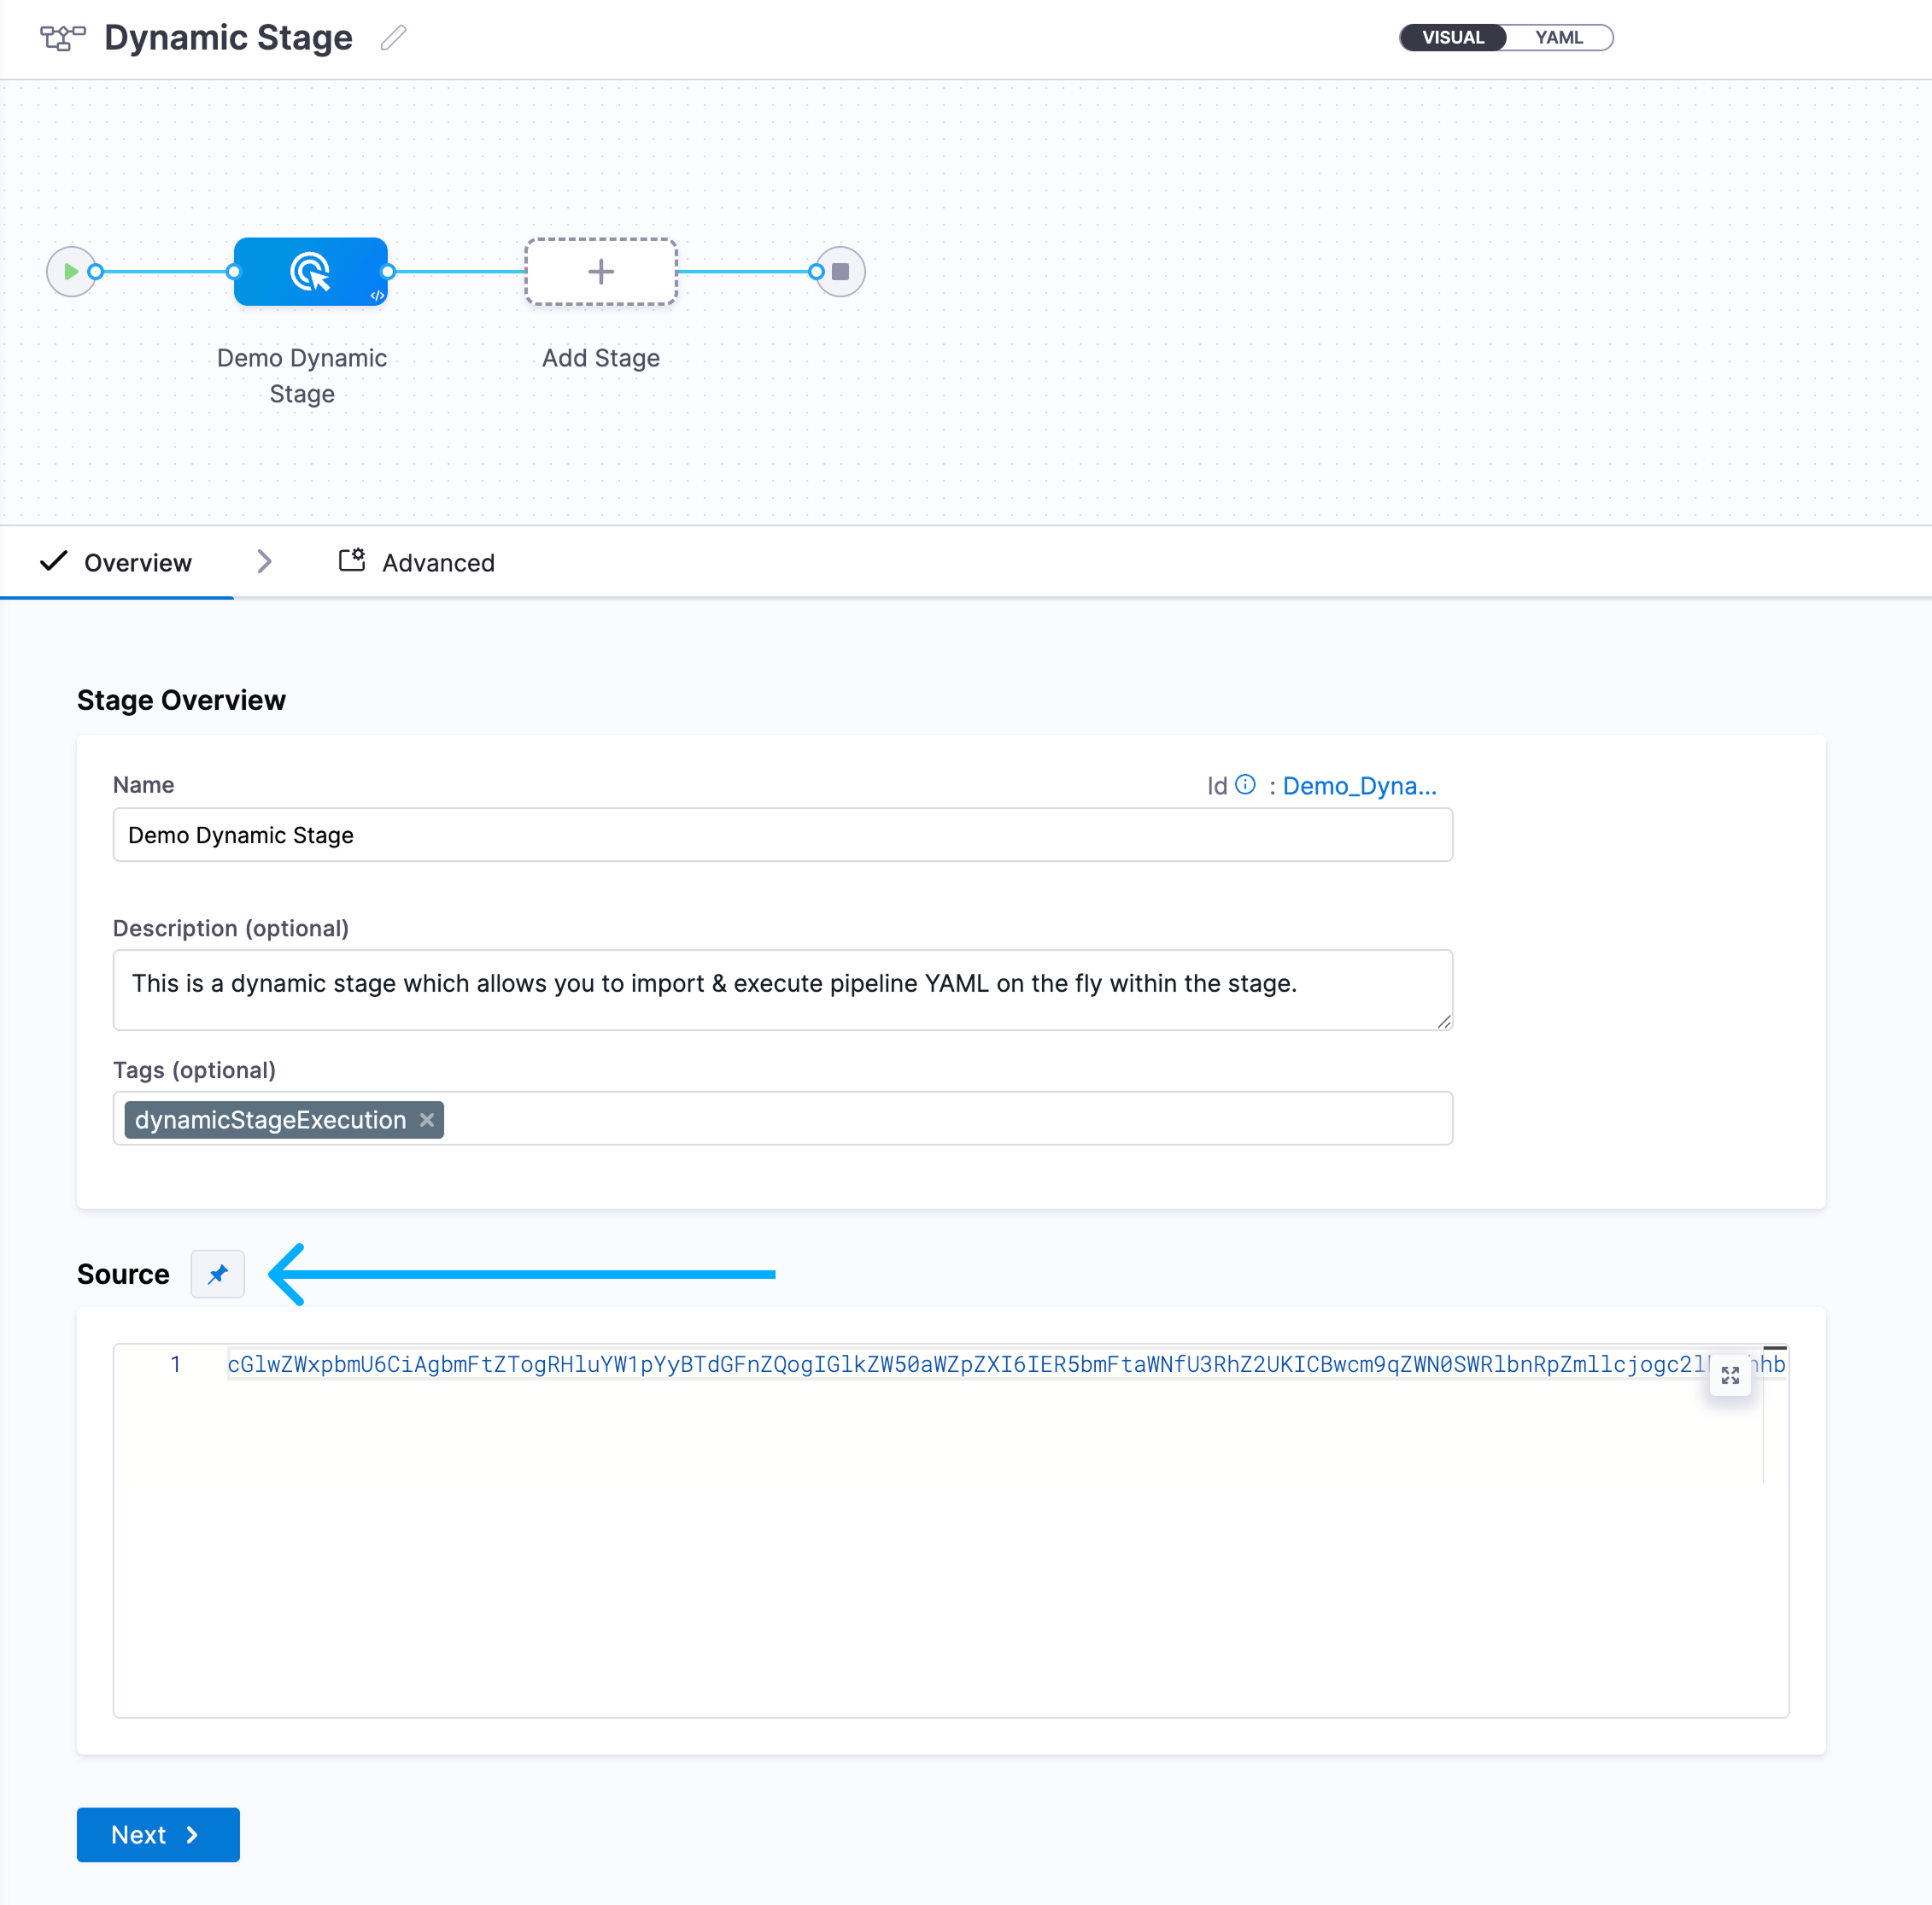Click into the Name input field
Viewport: 1932px width, 1905px height.
[x=782, y=835]
